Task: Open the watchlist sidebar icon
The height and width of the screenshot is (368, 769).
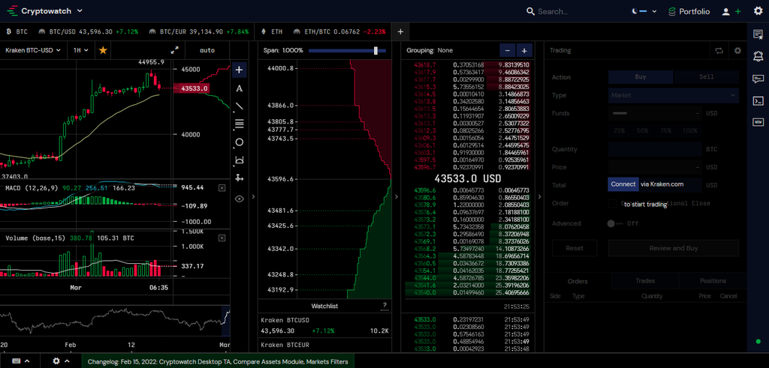Action: [758, 34]
